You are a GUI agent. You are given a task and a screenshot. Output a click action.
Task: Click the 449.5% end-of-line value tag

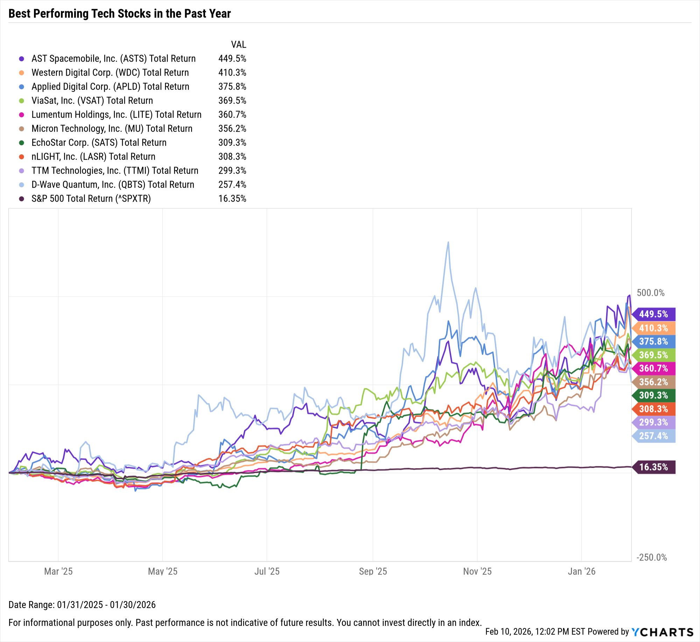[653, 314]
